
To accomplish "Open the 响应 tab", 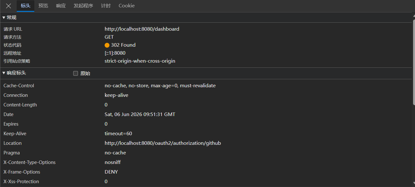I will pos(61,6).
